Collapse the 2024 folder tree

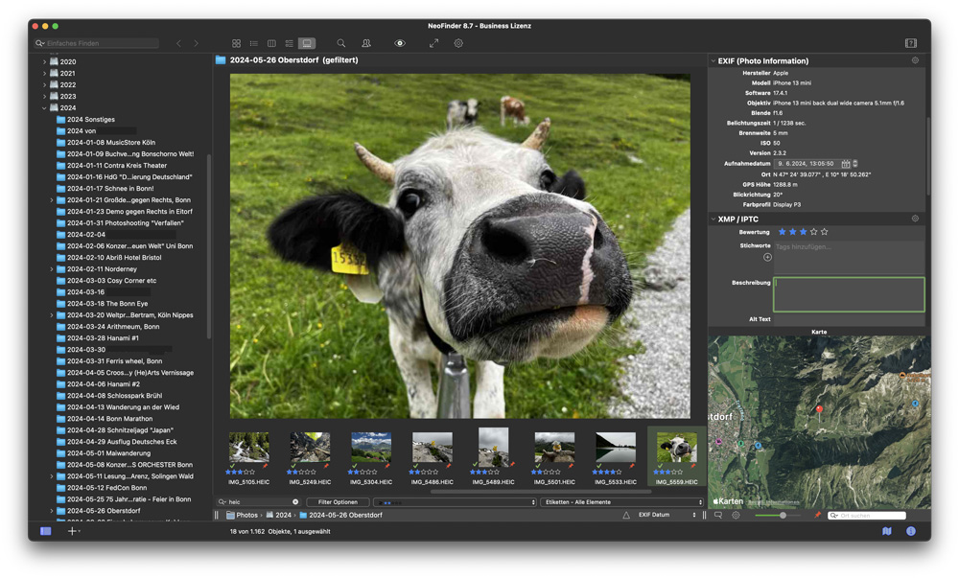(44, 108)
